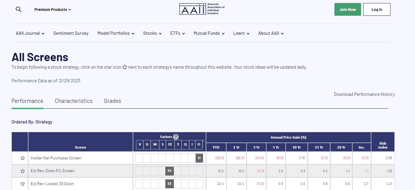Click the I factor header
Screen dimensions: 415x190
(x=192, y=144)
